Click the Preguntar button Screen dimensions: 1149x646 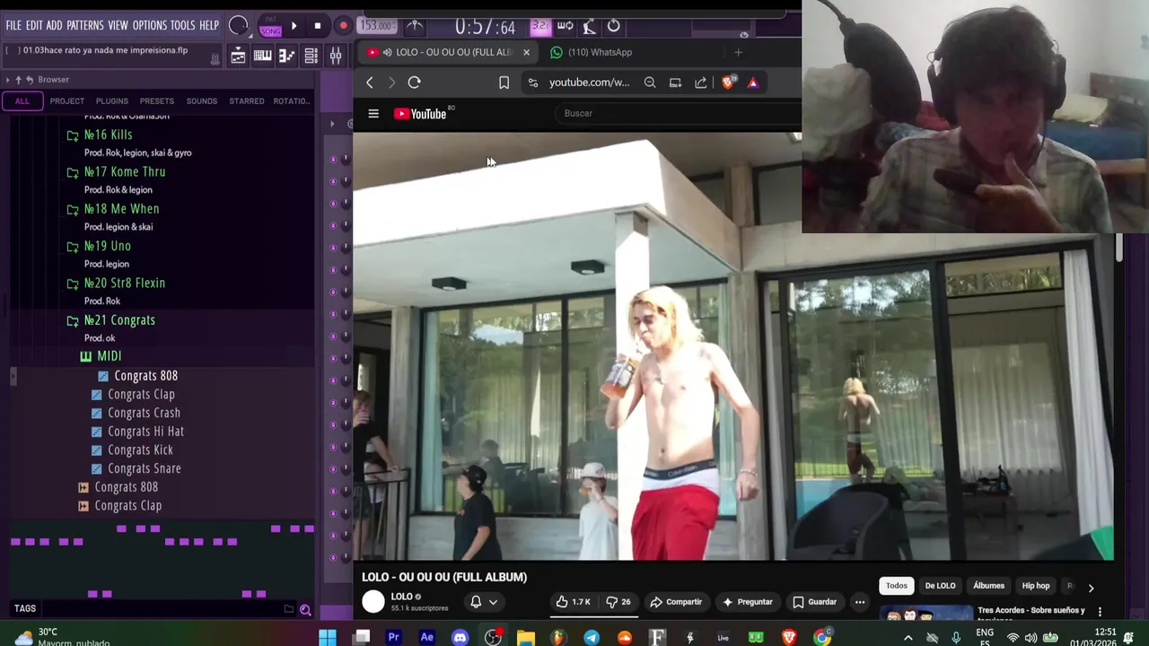(x=747, y=602)
